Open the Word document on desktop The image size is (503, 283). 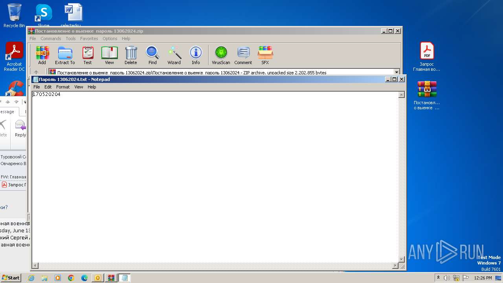pyautogui.click(x=73, y=16)
